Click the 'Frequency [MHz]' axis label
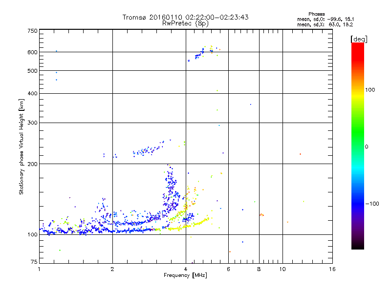 185,275
